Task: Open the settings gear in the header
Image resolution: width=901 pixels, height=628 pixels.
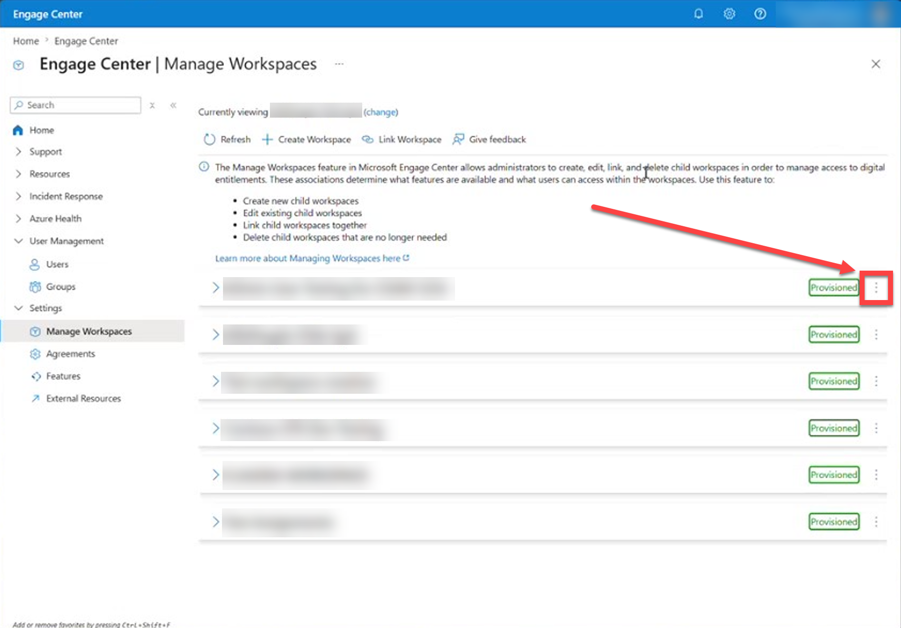Action: 729,14
